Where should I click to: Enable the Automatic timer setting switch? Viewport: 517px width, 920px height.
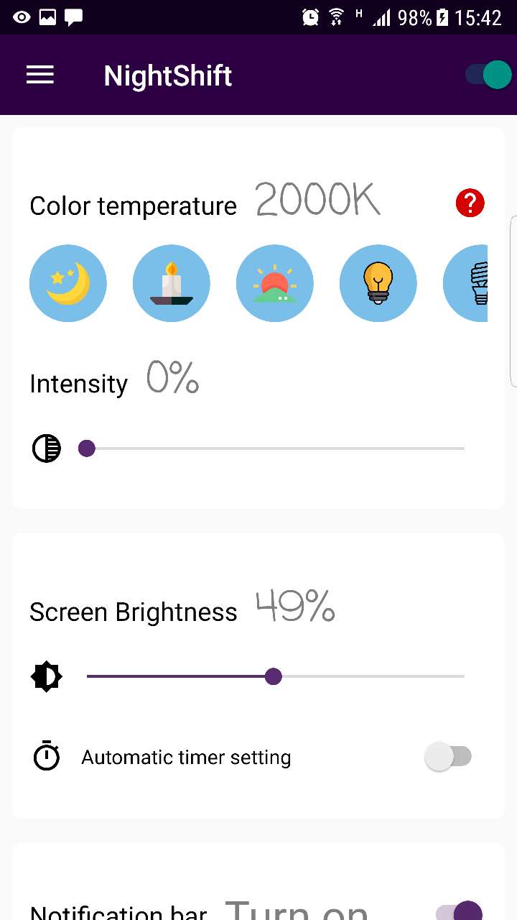pyautogui.click(x=448, y=757)
